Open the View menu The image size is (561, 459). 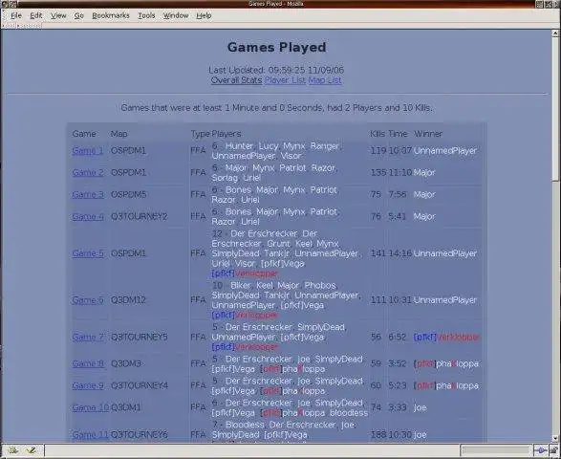58,15
